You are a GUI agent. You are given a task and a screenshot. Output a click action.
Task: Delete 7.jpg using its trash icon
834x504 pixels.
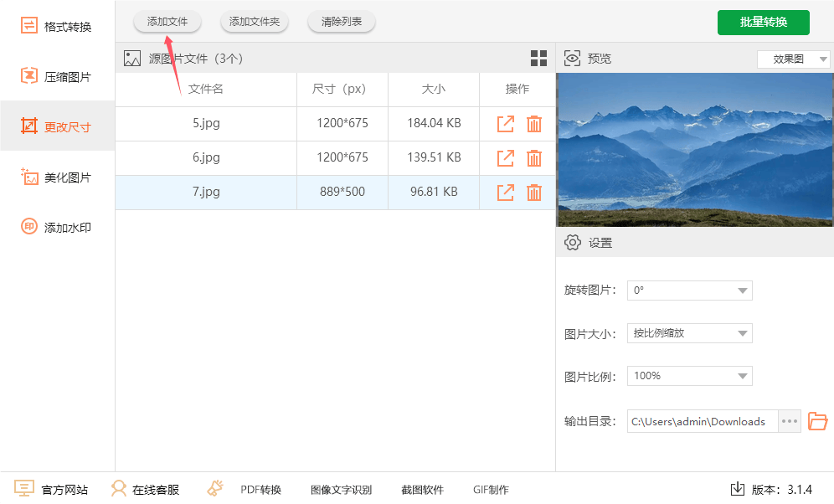click(x=534, y=192)
